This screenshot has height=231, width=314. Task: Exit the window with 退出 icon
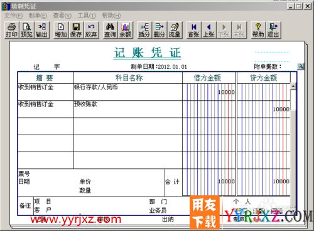coord(273,30)
